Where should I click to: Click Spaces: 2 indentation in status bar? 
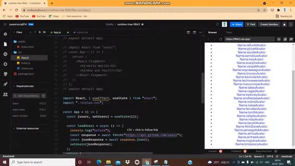click(x=259, y=156)
